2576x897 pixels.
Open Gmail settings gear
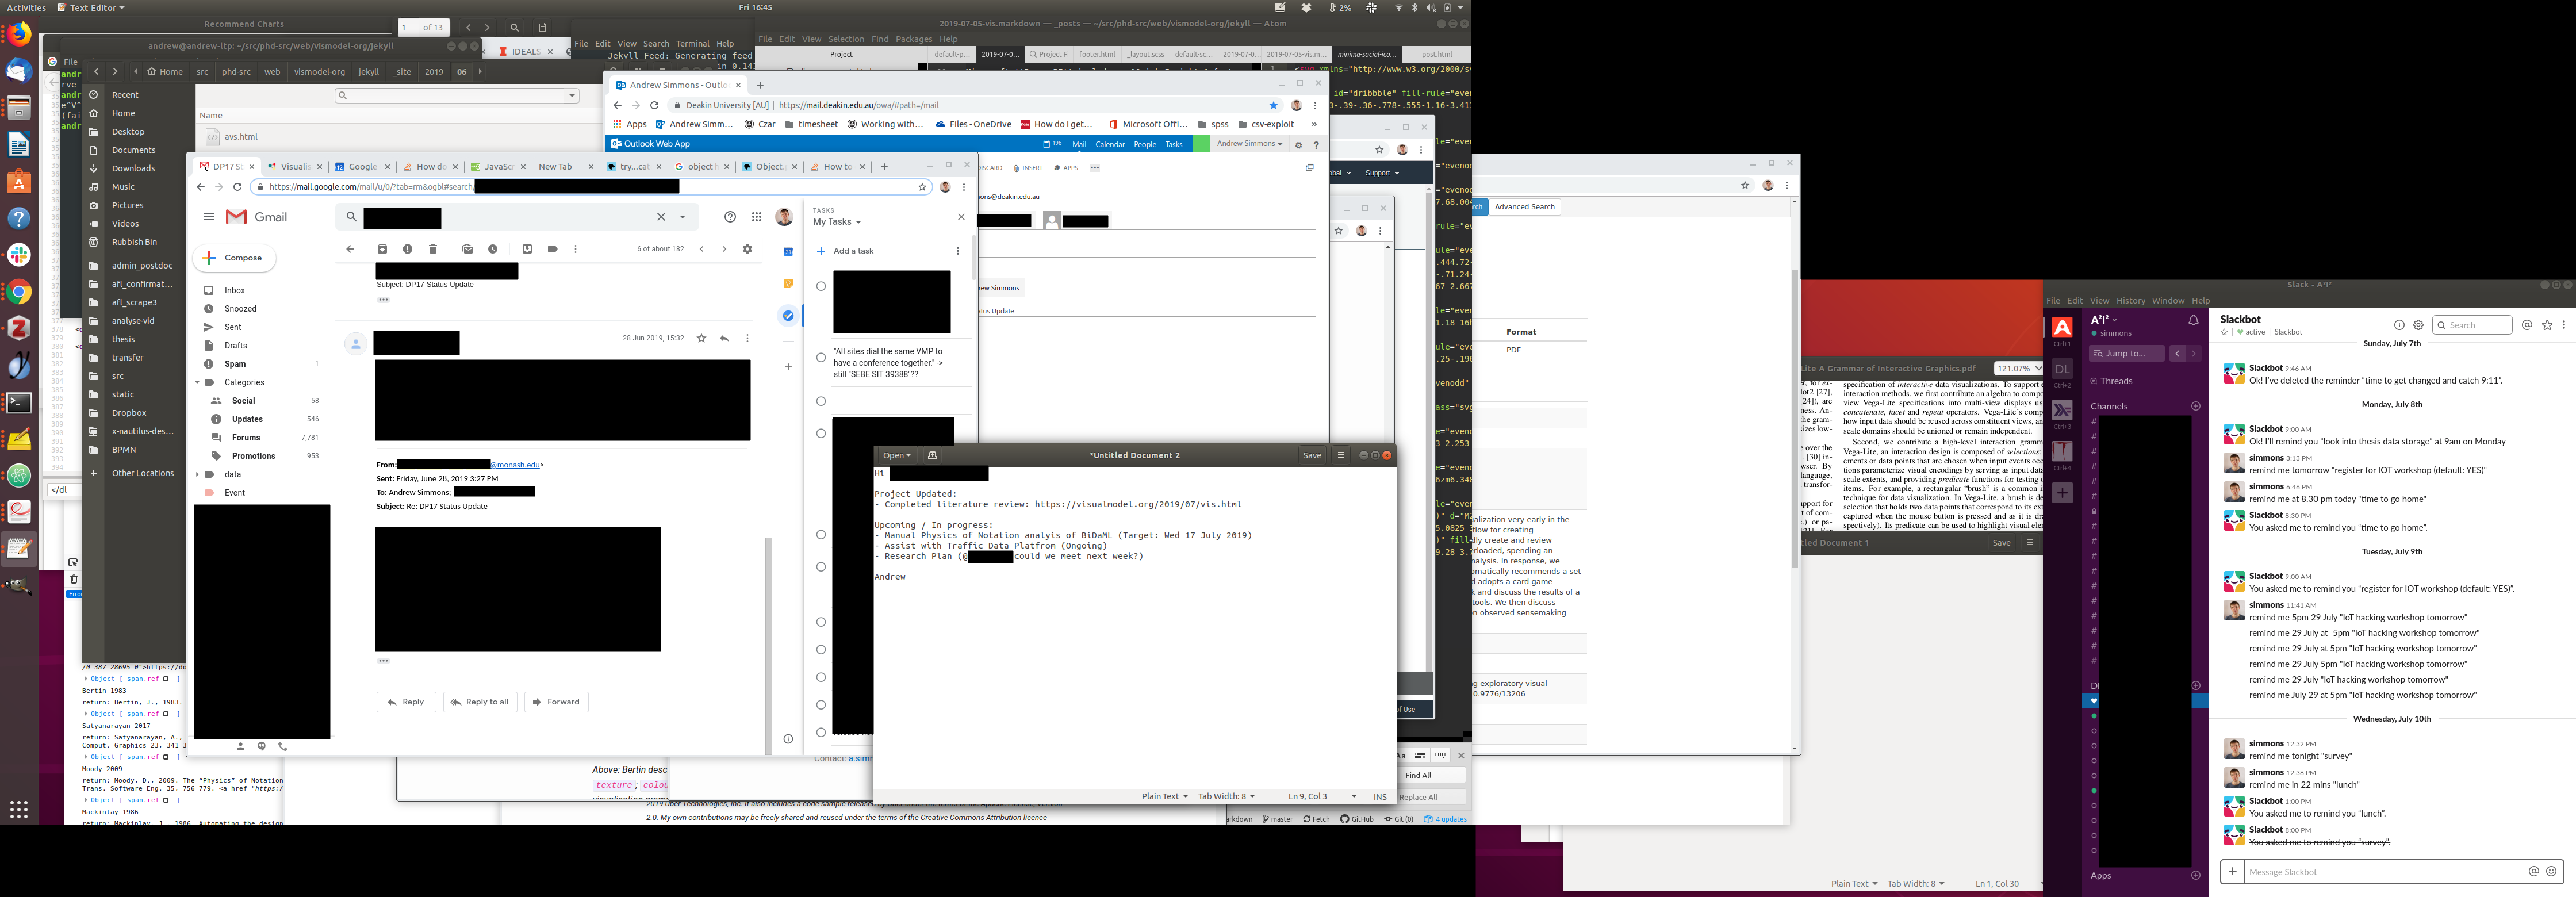pos(747,249)
